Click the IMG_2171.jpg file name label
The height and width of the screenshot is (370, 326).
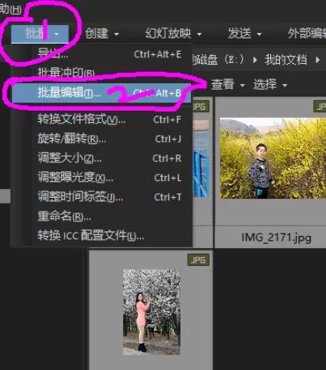pos(276,238)
